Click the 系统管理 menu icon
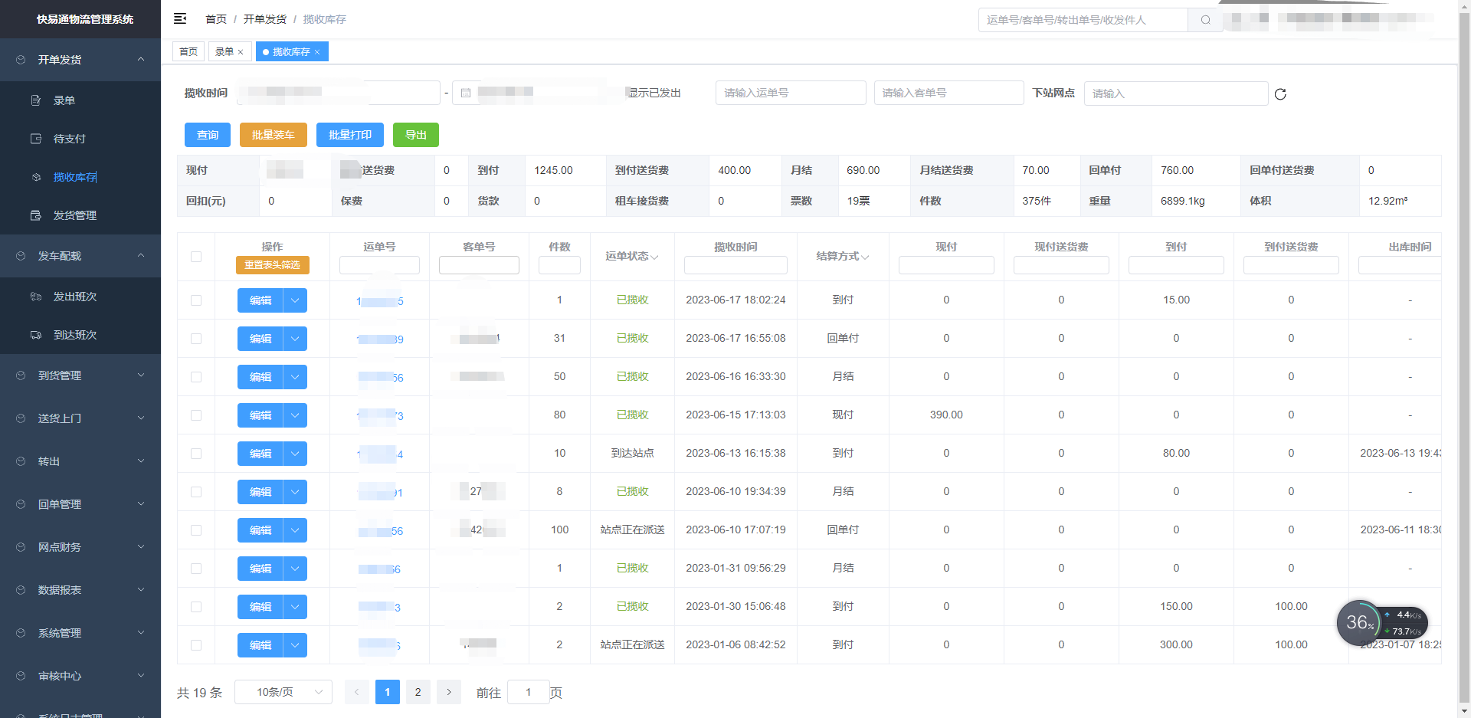This screenshot has width=1471, height=718. 21,633
